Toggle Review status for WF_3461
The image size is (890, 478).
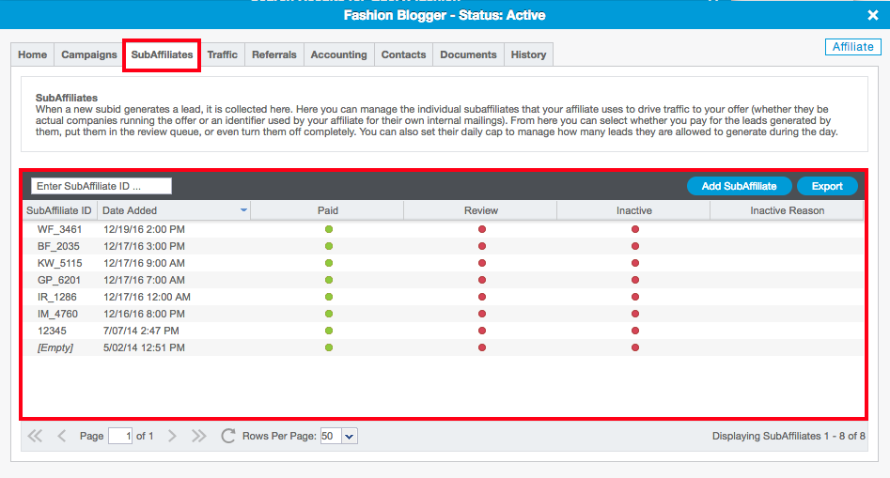[482, 230]
